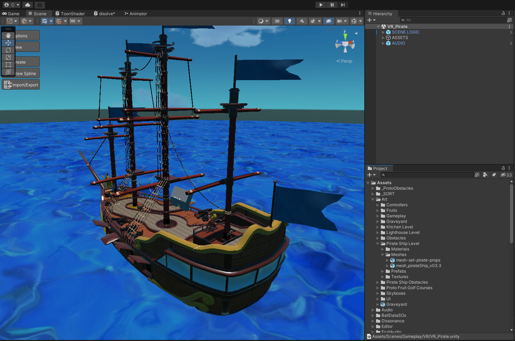Advance one frame with the Step button
Viewport: 515px width, 341px height.
click(343, 5)
